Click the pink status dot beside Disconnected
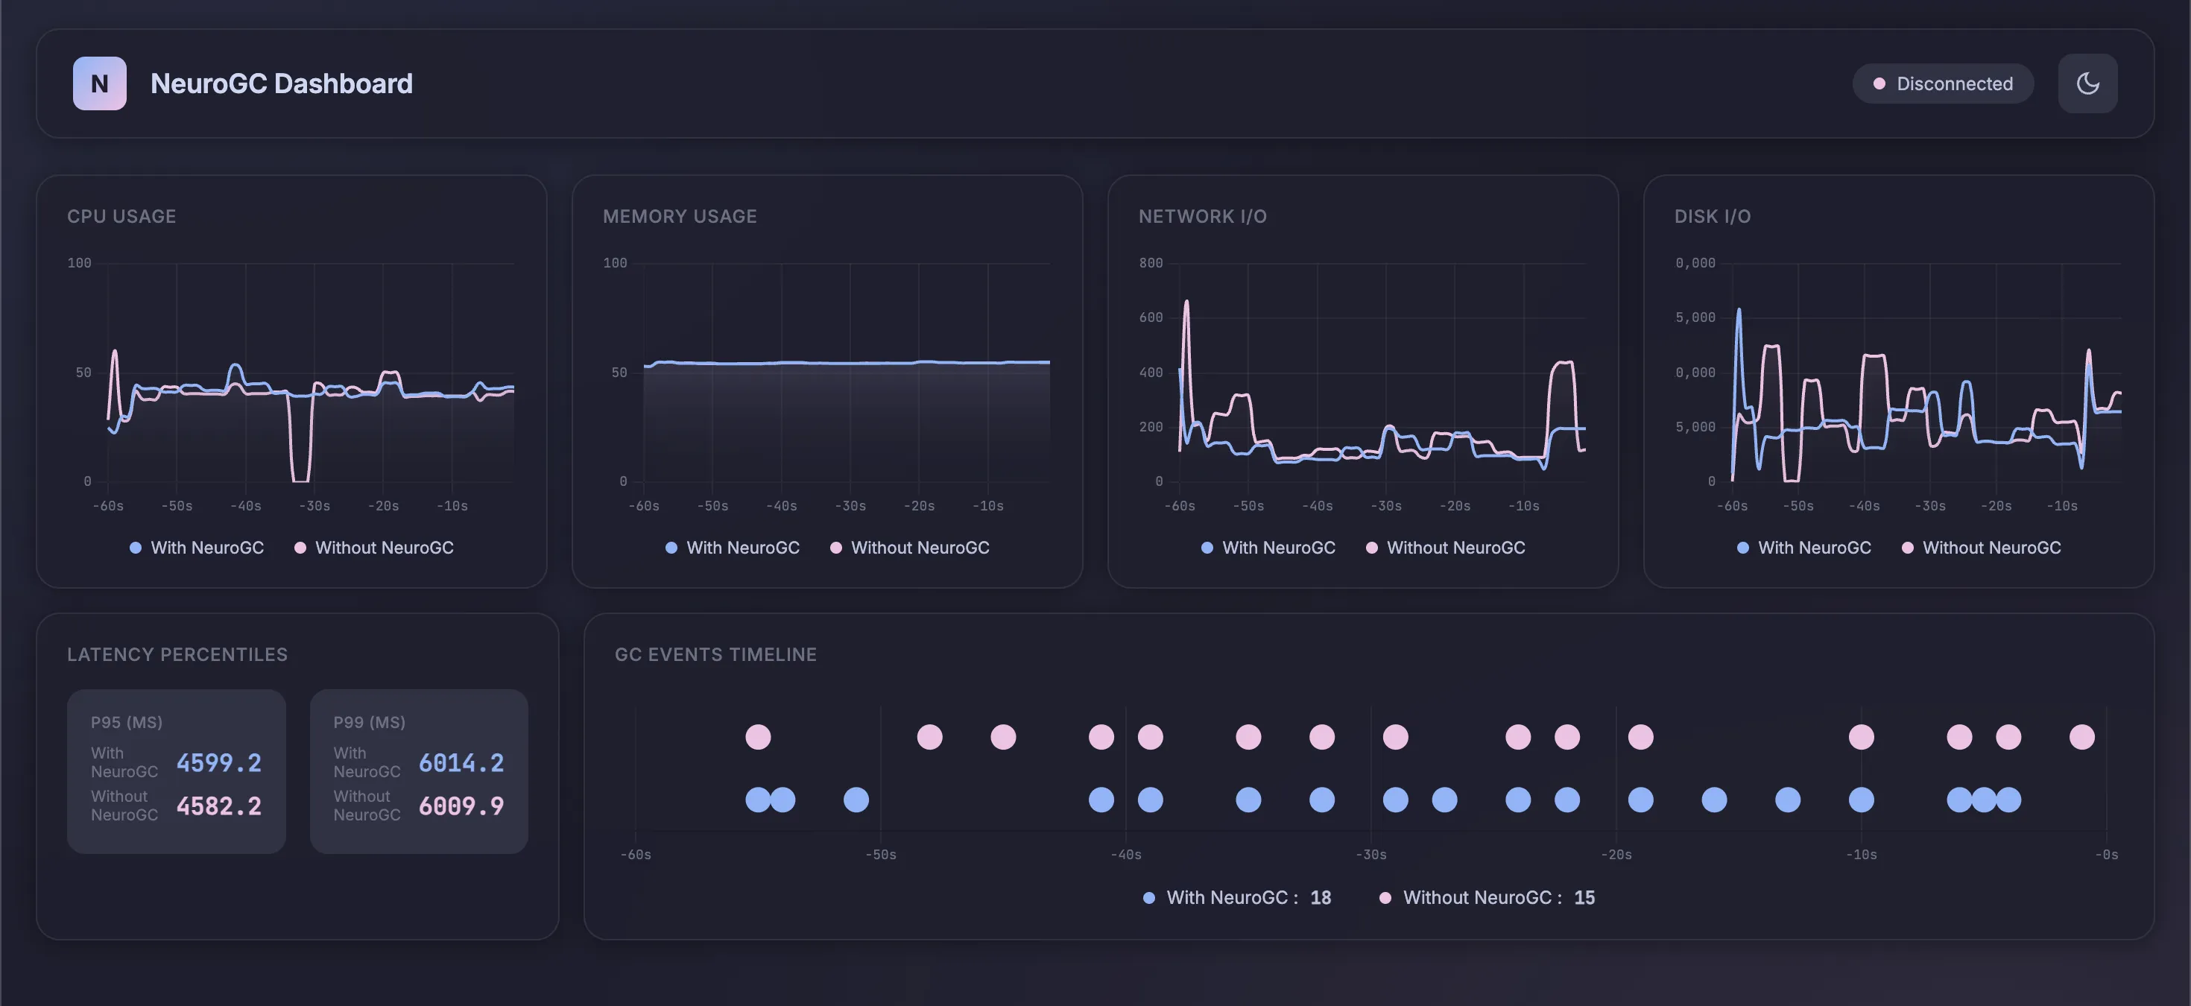Screen dimensions: 2191x1006 point(1879,83)
